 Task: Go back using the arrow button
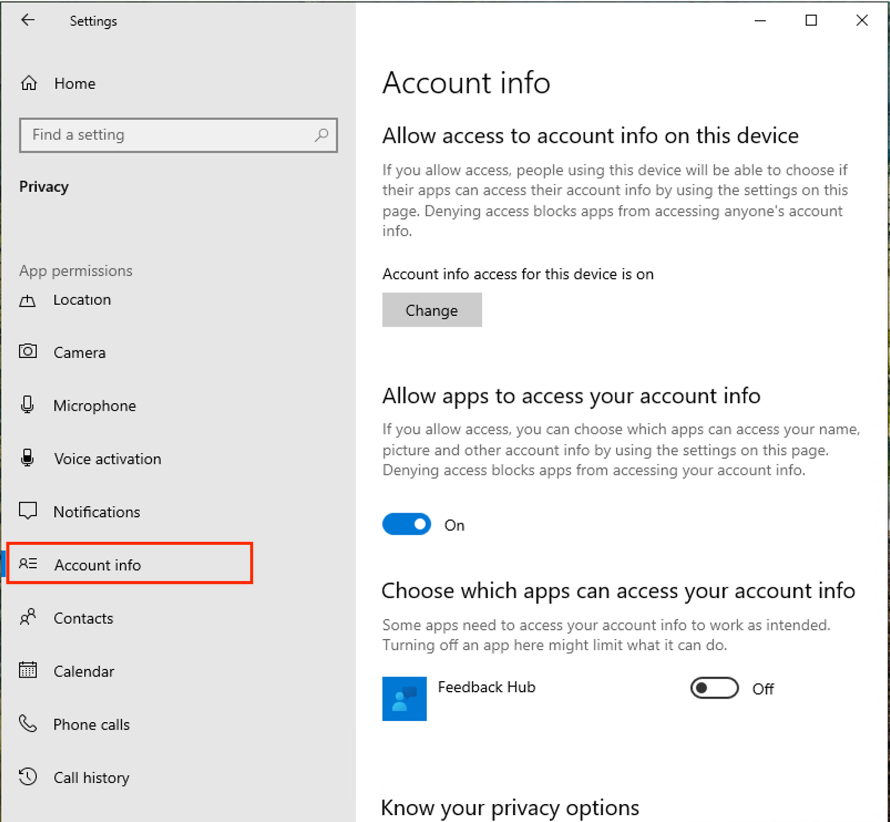tap(28, 20)
